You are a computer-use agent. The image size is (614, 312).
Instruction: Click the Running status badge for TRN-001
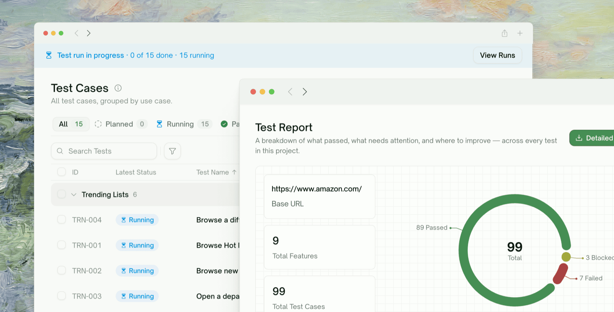pos(137,245)
